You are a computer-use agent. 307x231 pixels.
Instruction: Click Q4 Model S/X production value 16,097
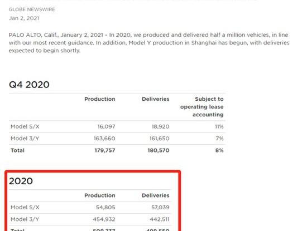[x=106, y=126]
